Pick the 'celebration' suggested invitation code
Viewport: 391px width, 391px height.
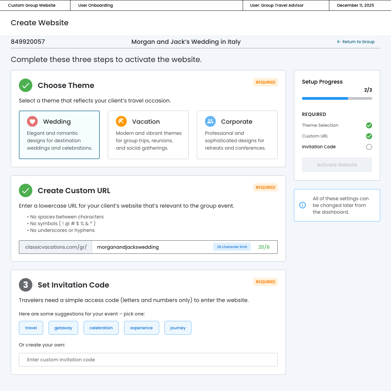click(101, 328)
